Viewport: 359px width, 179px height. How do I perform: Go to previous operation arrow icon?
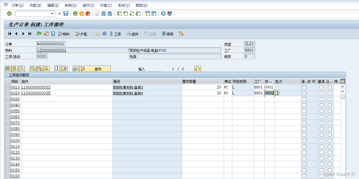(16, 34)
